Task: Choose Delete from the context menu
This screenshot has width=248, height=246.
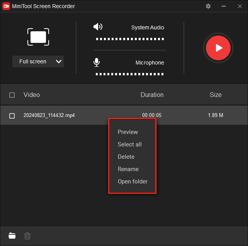Action: [x=126, y=157]
